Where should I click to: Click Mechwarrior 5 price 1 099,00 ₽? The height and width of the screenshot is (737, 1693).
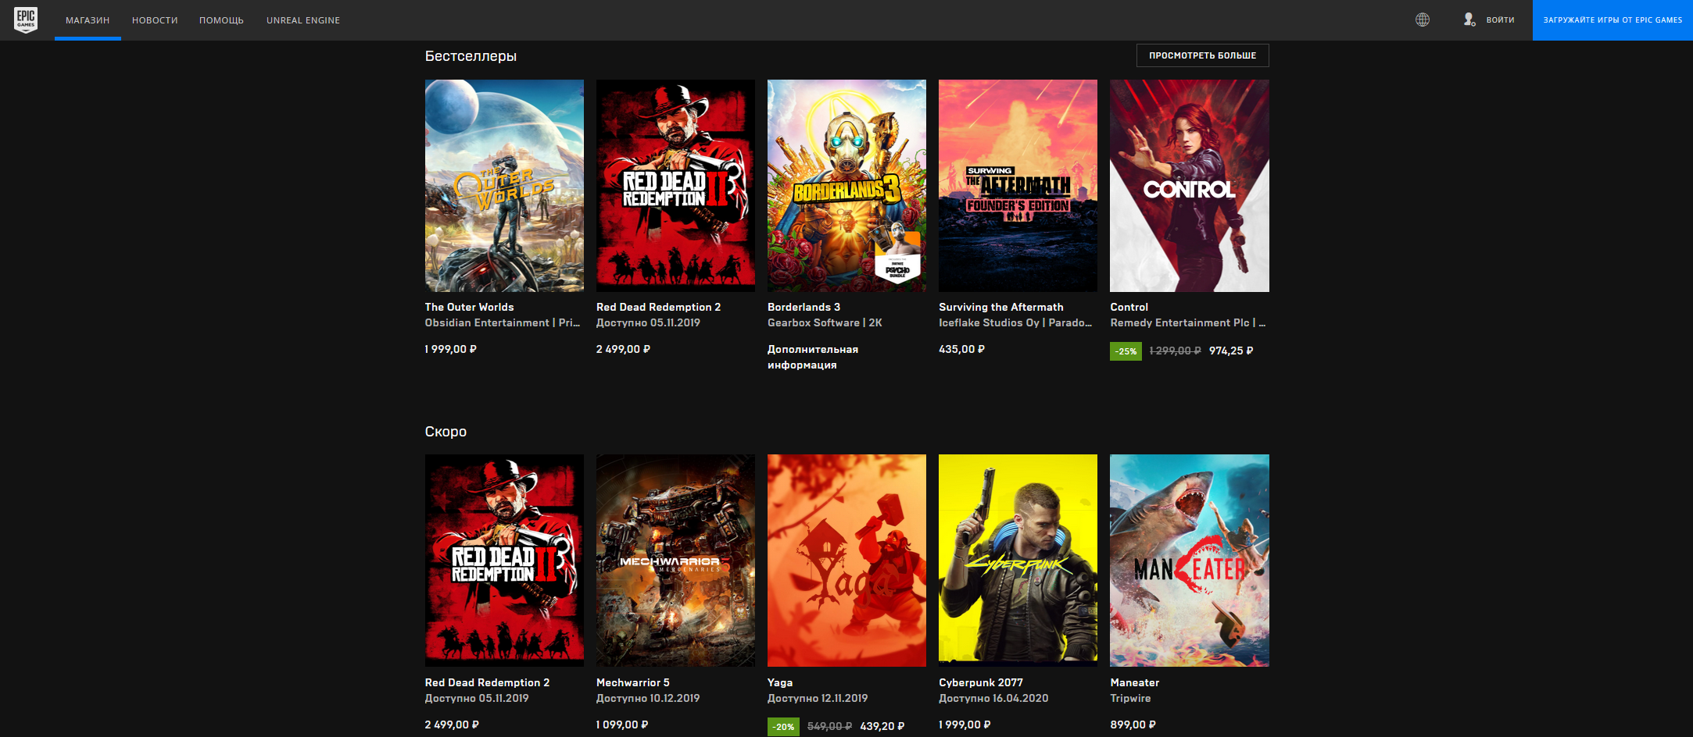tap(622, 725)
